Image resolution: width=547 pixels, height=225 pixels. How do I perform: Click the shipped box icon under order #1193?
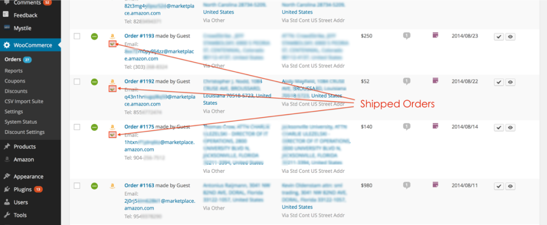112,44
